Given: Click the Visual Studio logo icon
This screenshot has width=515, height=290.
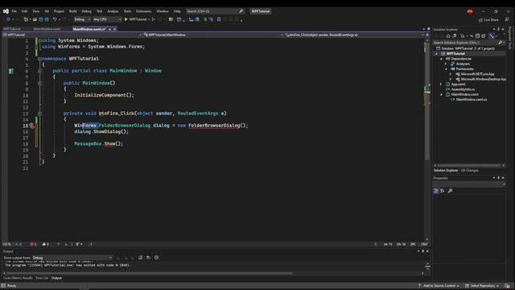Looking at the screenshot, I should point(6,11).
